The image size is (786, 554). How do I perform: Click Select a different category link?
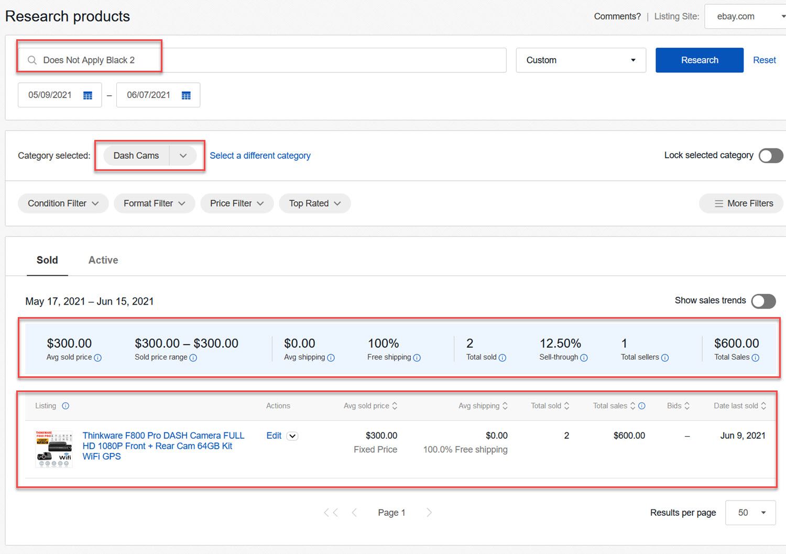click(x=260, y=156)
